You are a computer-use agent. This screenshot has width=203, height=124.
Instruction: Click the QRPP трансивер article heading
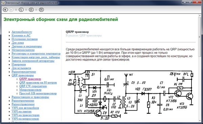click(x=77, y=32)
